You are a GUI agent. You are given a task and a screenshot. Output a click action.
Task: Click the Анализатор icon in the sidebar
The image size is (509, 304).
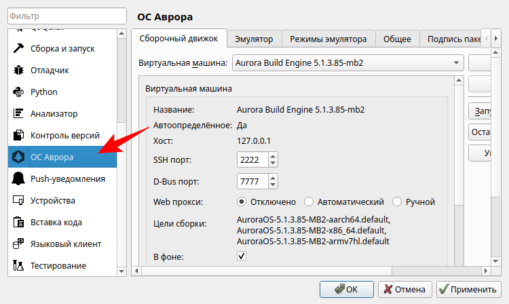pyautogui.click(x=18, y=113)
